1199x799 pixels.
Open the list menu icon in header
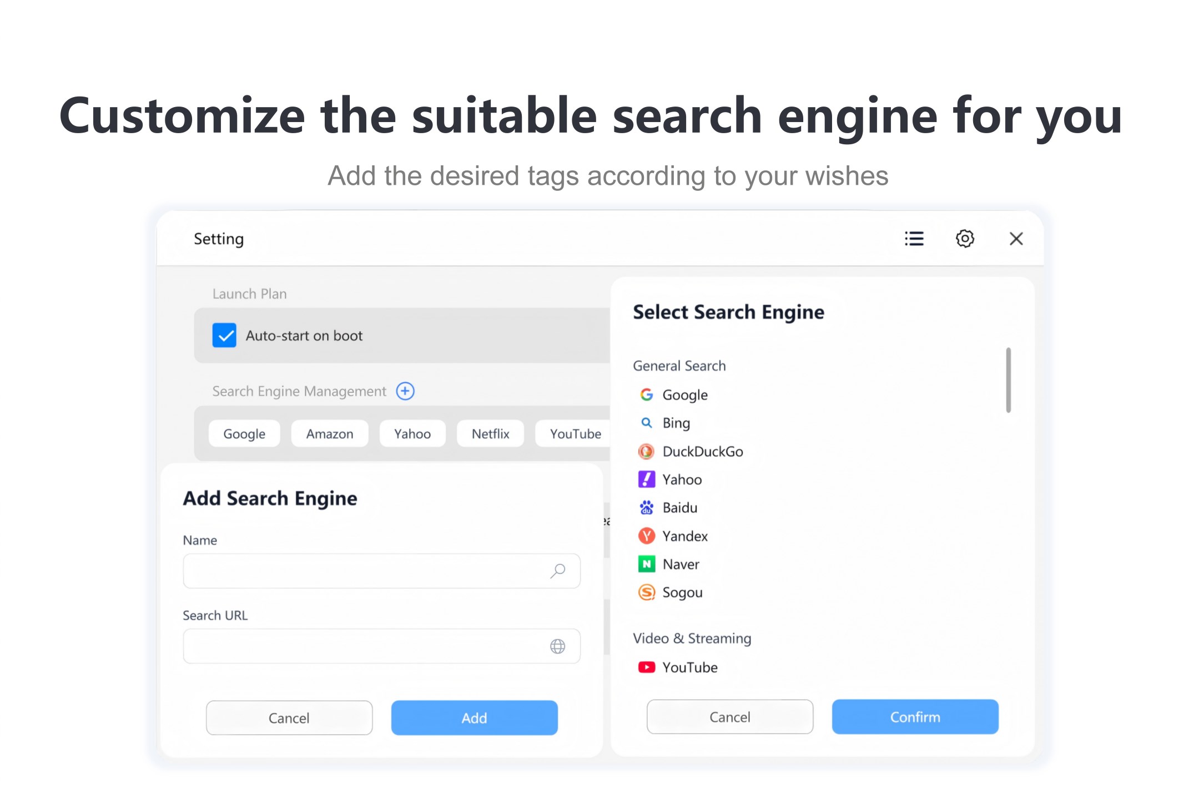[x=914, y=239]
